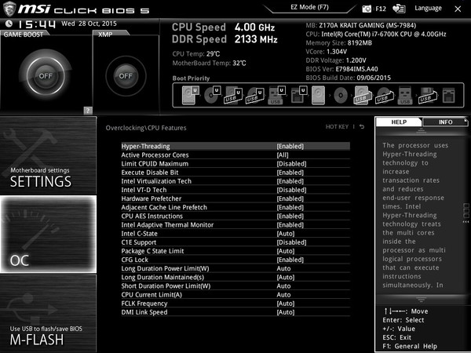Toggle the XMP profile knob

[126, 75]
